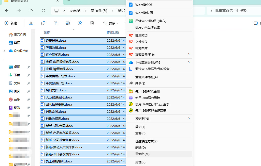Screen dimensions: 261x166
Task: Choose Word转长图 in context menu
Action: tap(160, 13)
